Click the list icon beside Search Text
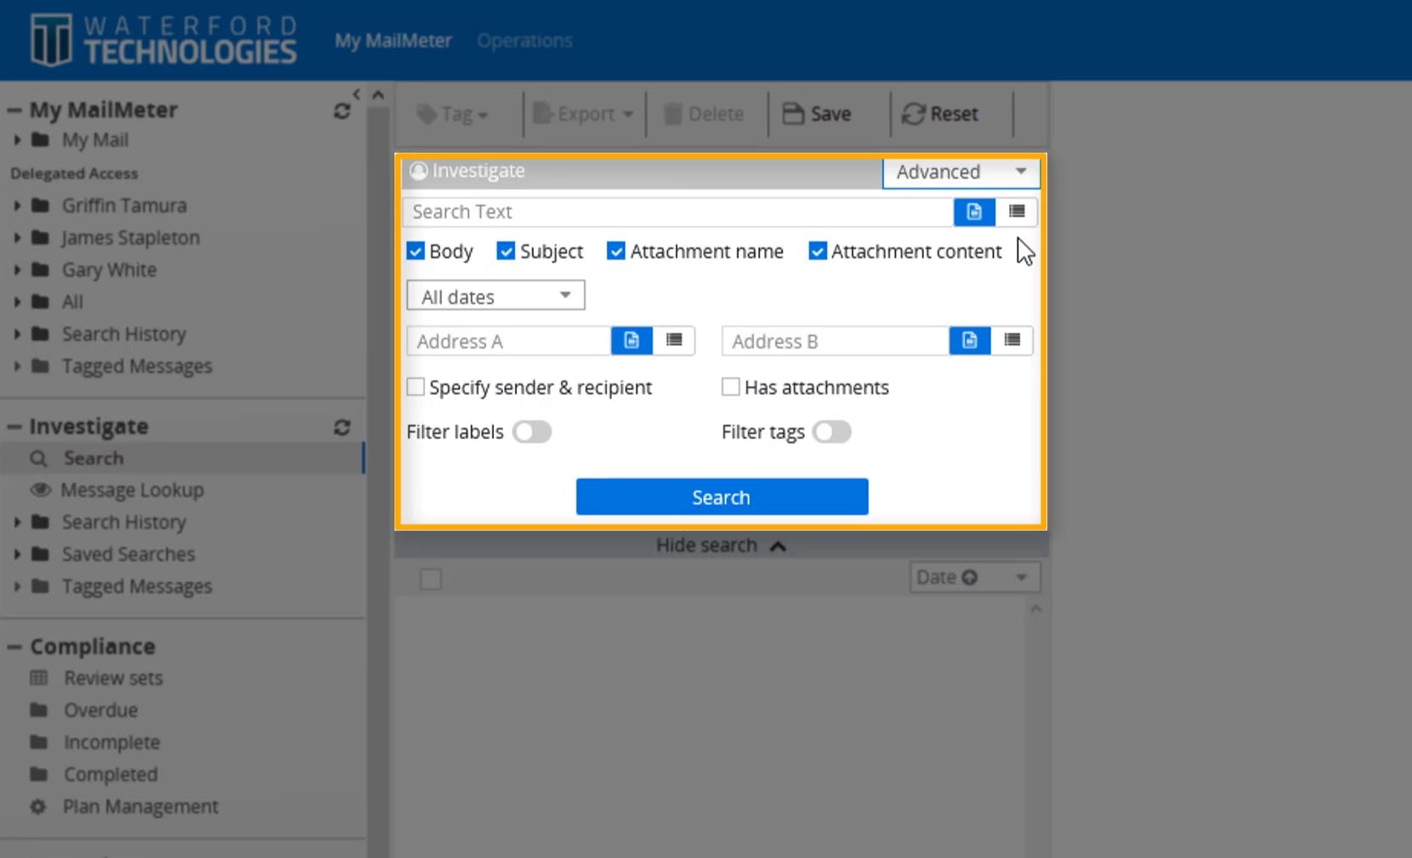This screenshot has height=858, width=1412. click(1017, 212)
